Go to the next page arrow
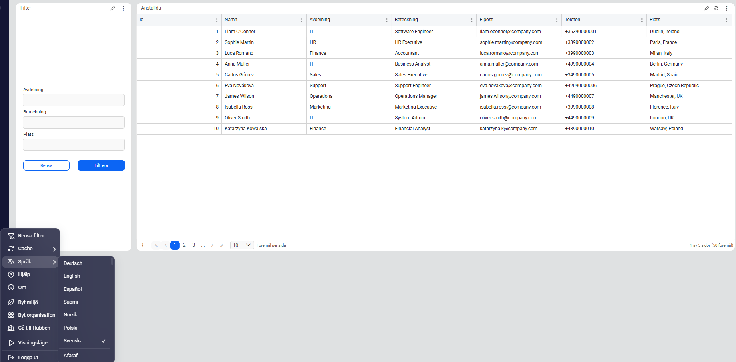The width and height of the screenshot is (736, 362). click(x=212, y=245)
